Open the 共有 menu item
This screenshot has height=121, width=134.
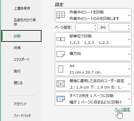pos(17,48)
